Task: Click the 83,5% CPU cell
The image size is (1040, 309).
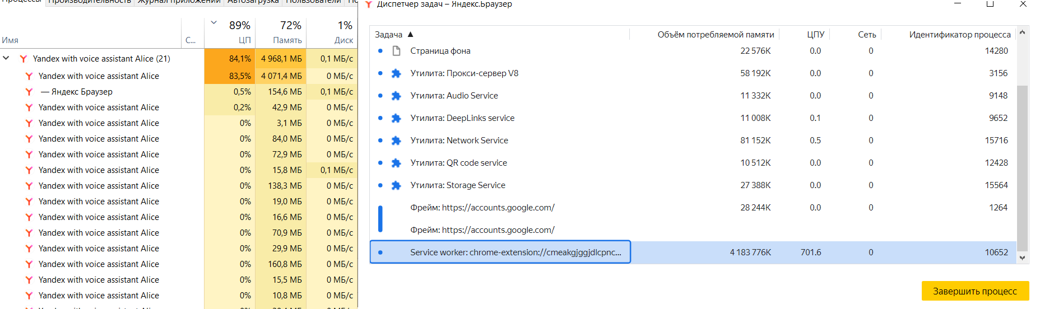Action: 230,76
